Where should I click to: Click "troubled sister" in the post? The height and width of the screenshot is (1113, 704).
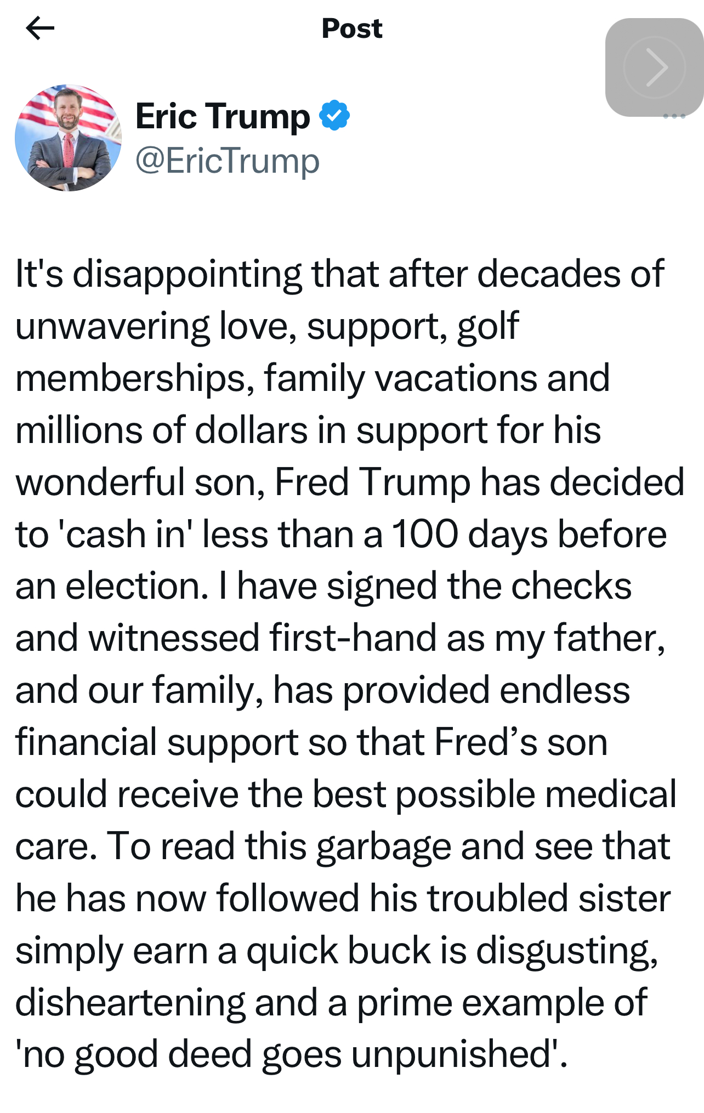[x=549, y=899]
